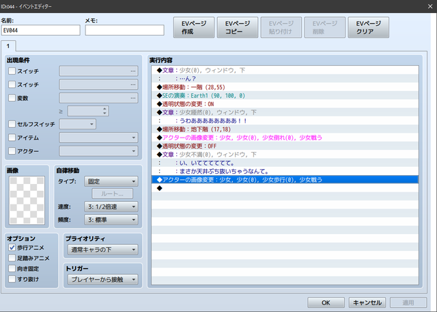Check the すり抜け option
This screenshot has width=437, height=312.
pyautogui.click(x=12, y=278)
